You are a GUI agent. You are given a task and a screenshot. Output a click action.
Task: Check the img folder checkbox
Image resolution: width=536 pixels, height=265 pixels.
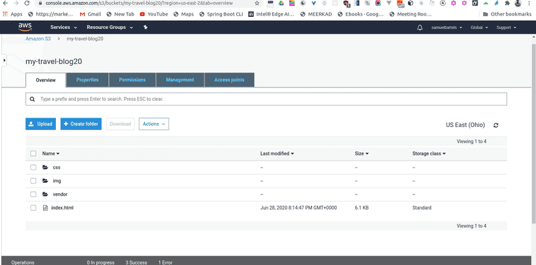tap(33, 181)
